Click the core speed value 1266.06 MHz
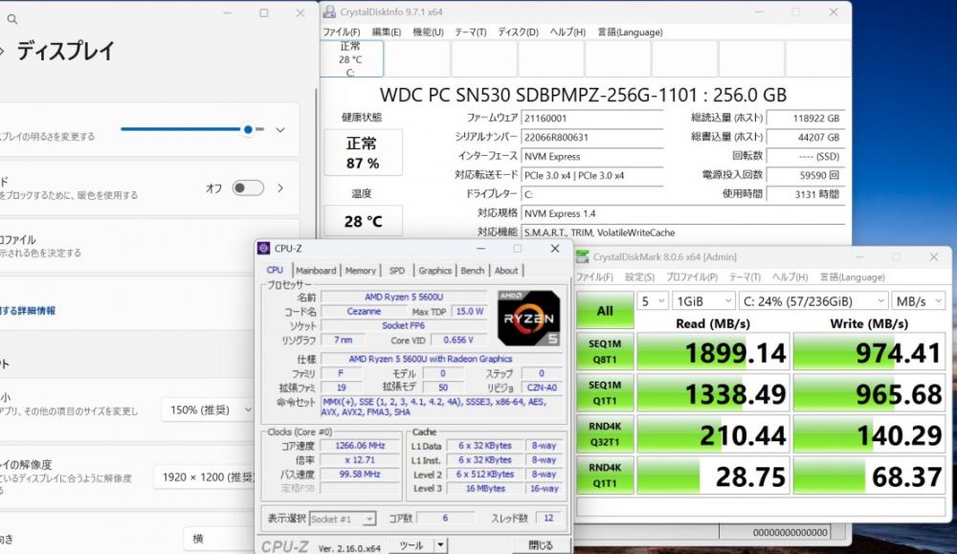 coord(360,446)
